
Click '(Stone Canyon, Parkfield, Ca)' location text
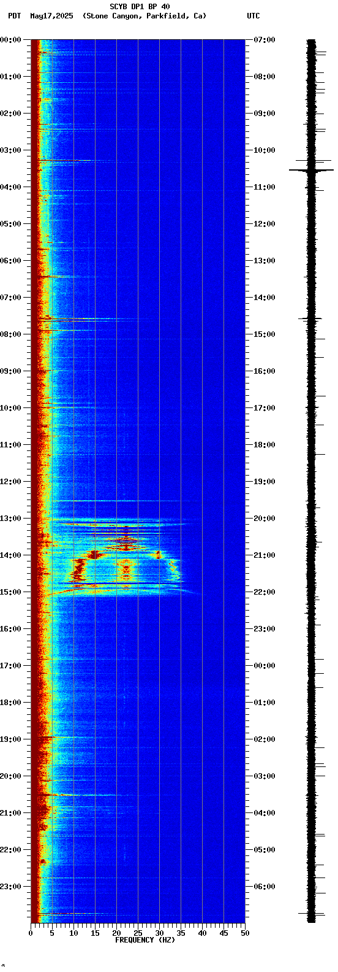(145, 16)
